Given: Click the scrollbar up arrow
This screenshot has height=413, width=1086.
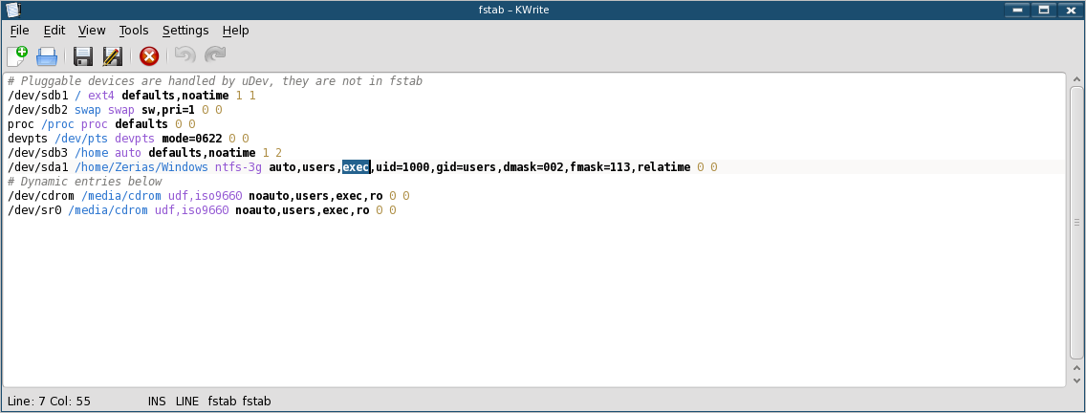Looking at the screenshot, I should [1075, 79].
